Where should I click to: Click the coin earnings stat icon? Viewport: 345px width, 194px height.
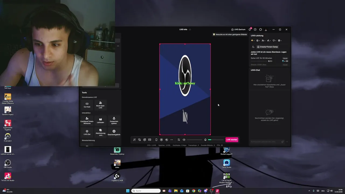pos(258,41)
